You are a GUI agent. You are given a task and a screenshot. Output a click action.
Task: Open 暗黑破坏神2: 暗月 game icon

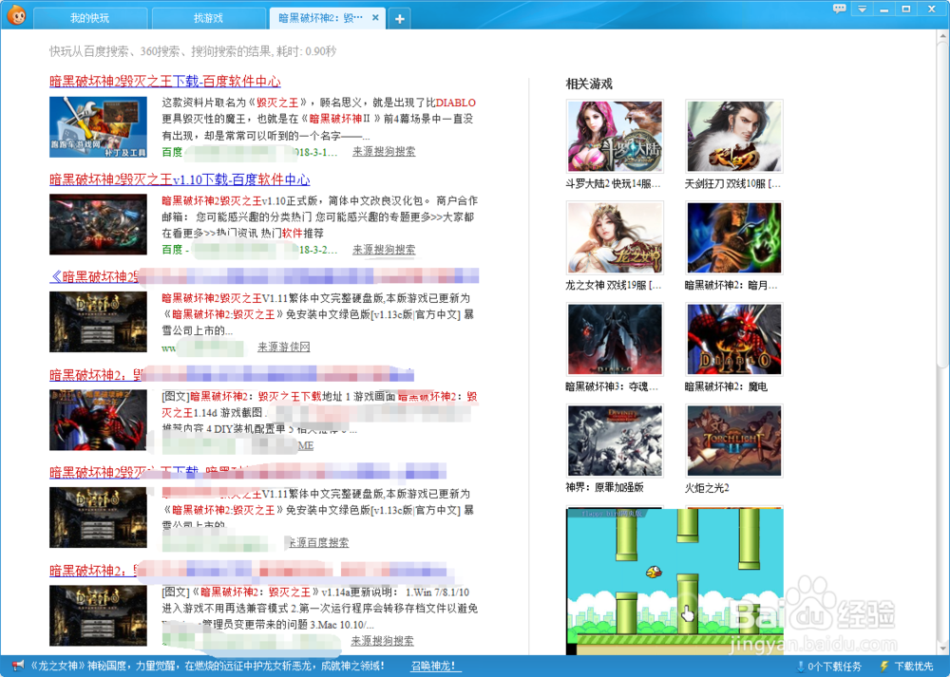coord(733,237)
